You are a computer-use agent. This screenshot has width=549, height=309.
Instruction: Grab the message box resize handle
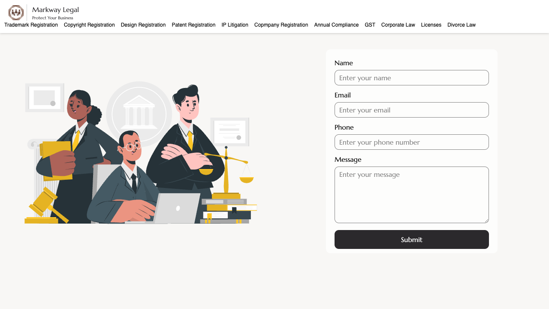tap(486, 221)
